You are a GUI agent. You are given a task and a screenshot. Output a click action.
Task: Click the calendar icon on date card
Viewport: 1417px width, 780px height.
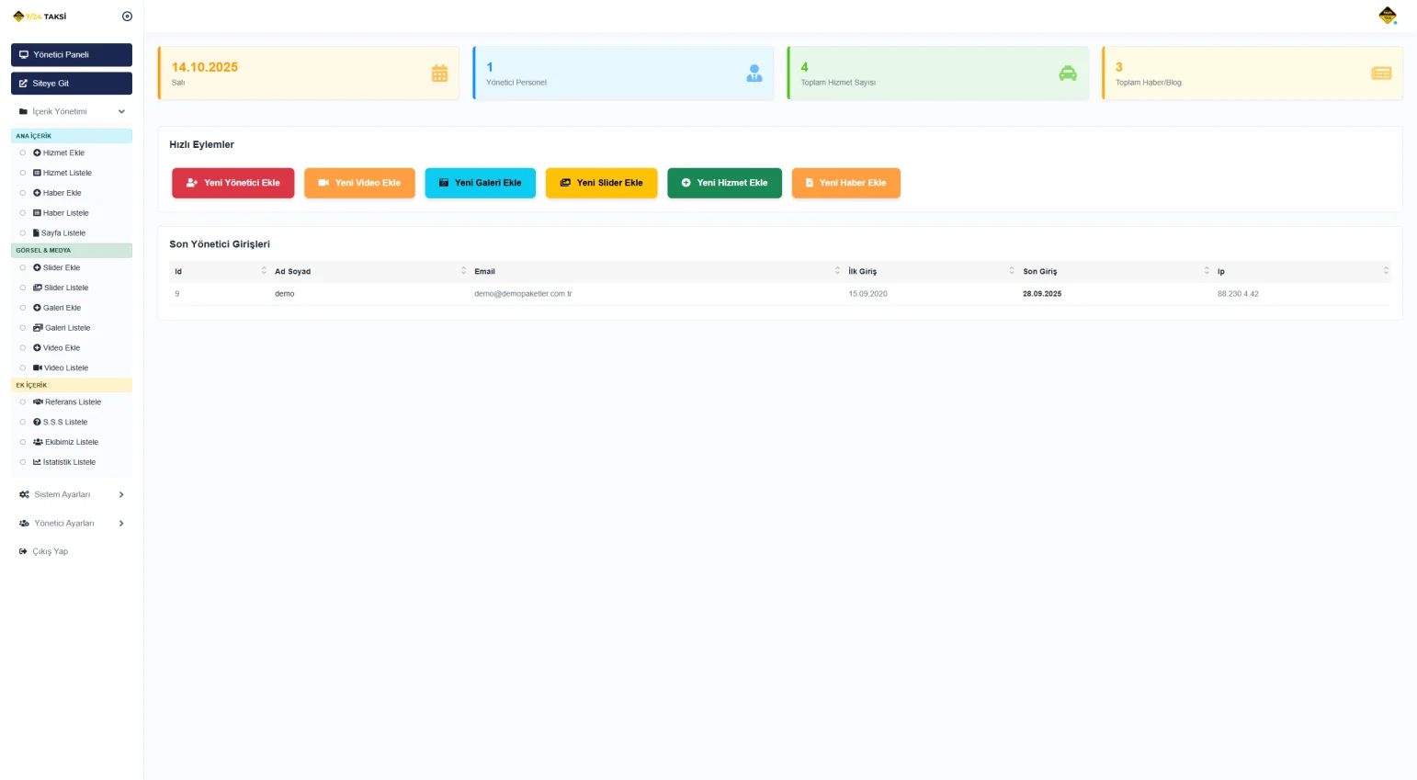pyautogui.click(x=439, y=73)
